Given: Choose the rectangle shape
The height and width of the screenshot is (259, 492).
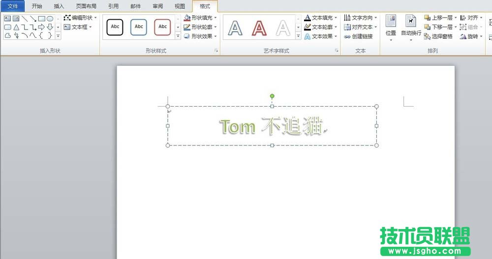Looking at the screenshot, I should 41,19.
